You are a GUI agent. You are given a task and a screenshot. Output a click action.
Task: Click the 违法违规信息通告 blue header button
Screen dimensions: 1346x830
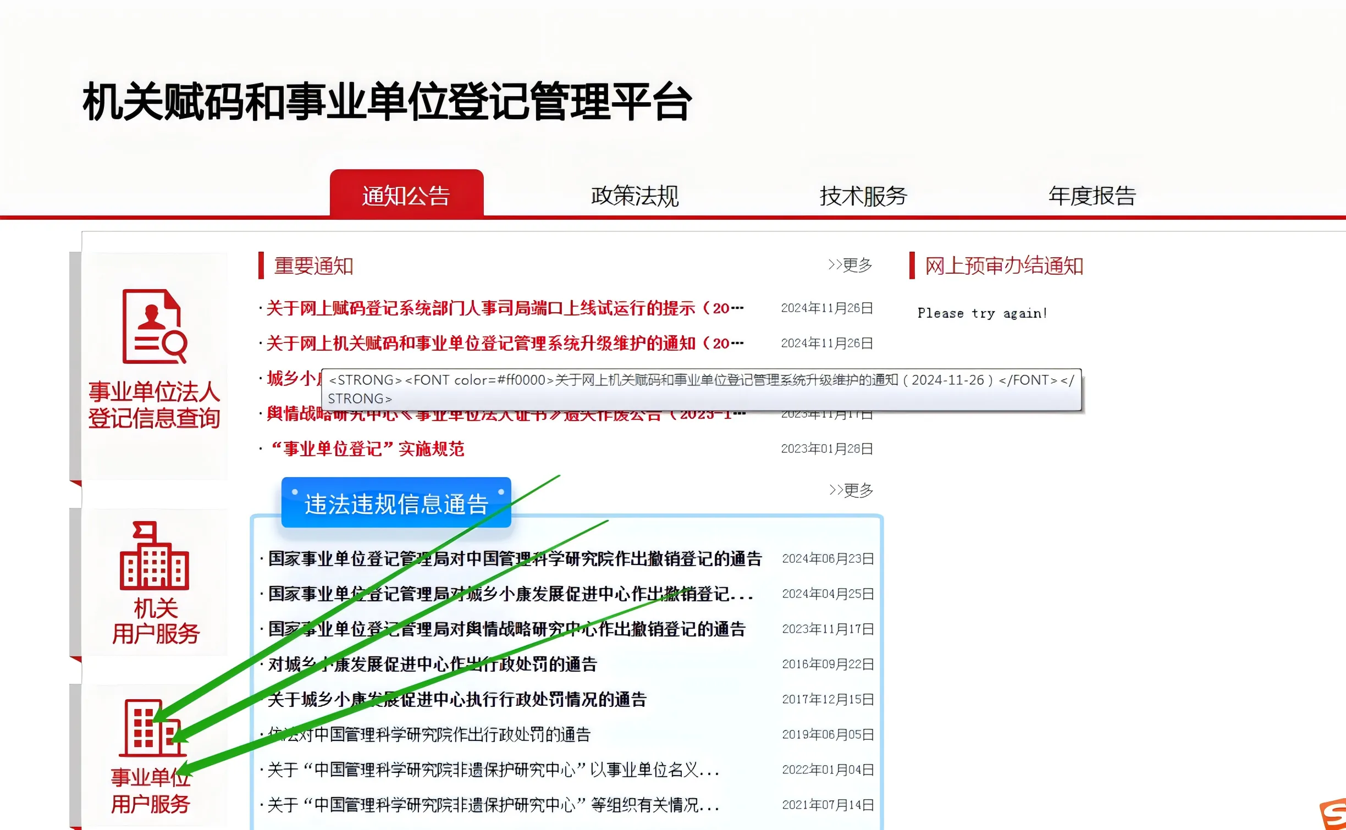[x=396, y=503]
